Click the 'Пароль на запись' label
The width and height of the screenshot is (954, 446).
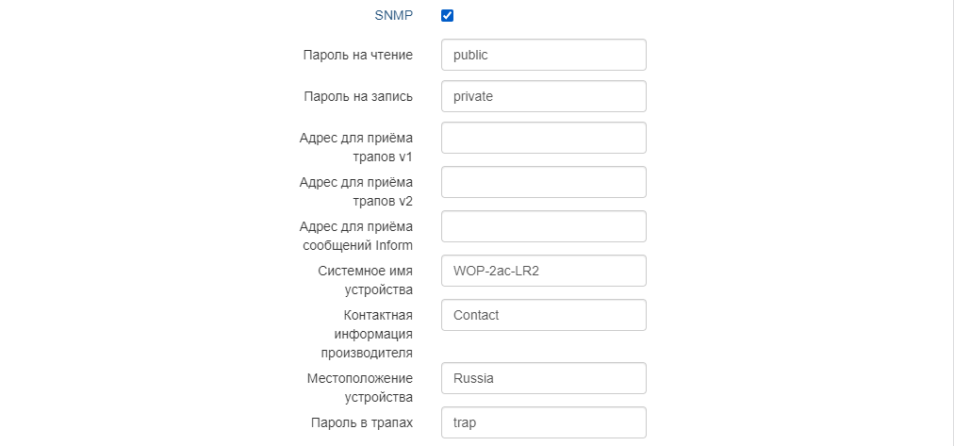point(358,96)
